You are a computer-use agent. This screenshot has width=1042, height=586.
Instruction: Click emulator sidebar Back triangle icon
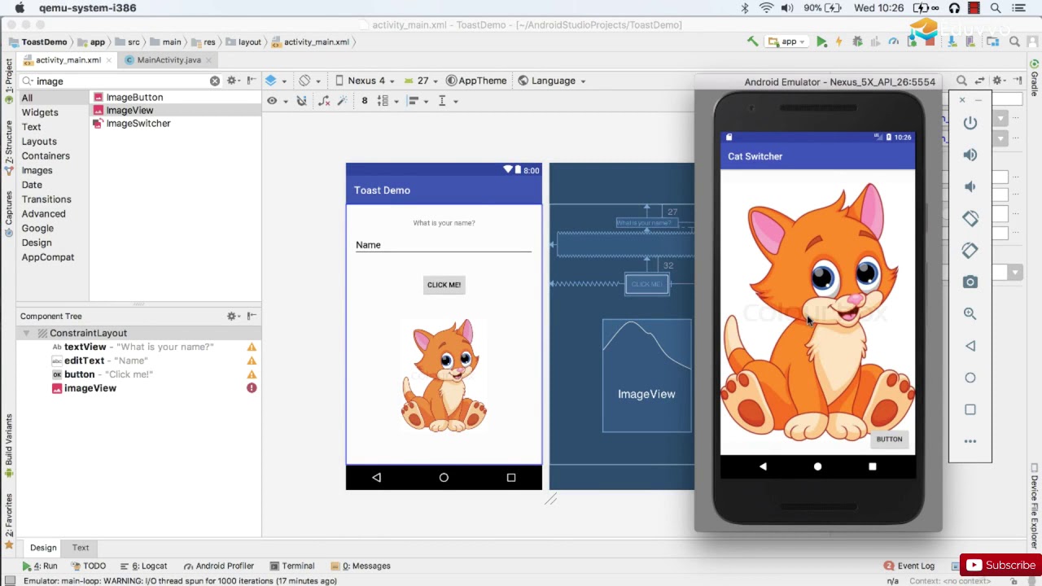970,346
